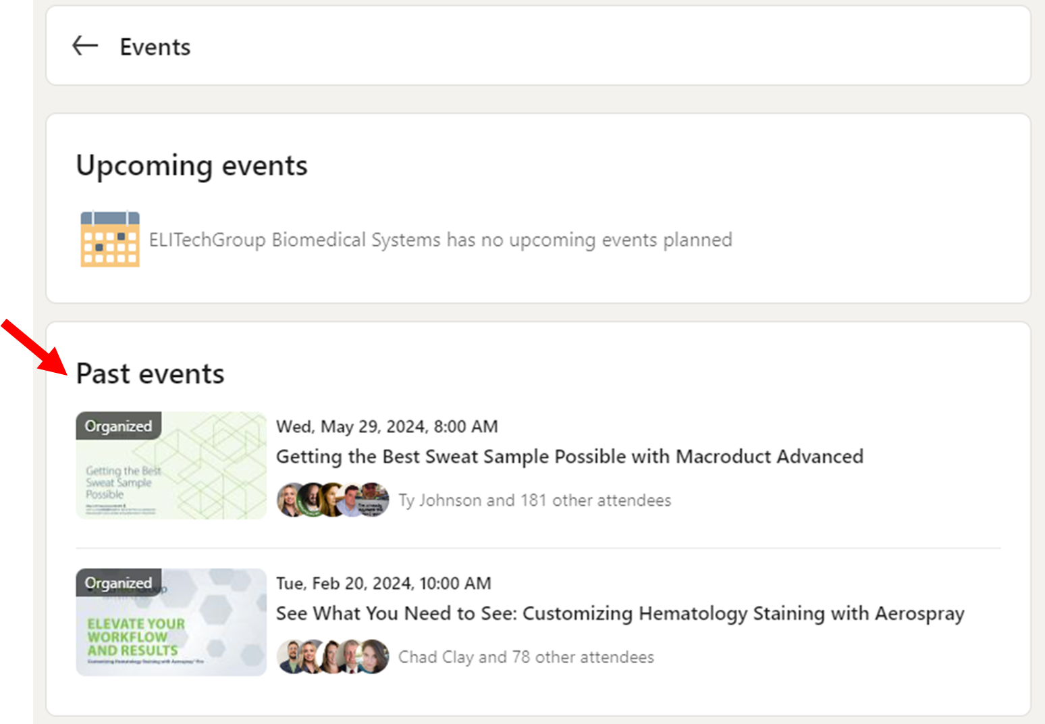Screen dimensions: 1045x724
Task: Open Chad Clay and 78 other attendees
Action: (x=526, y=657)
